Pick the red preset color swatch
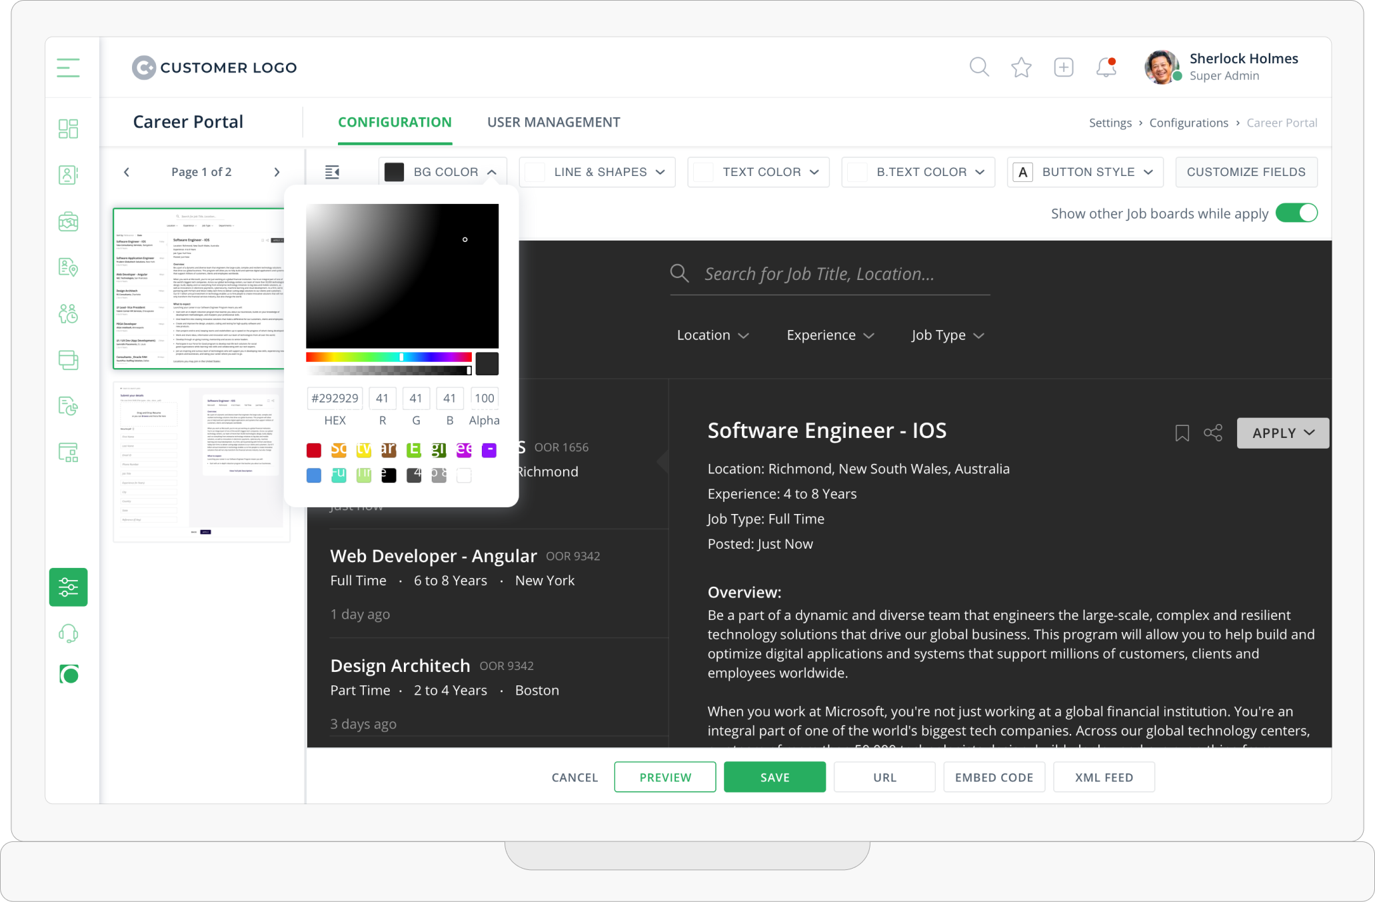 313,451
